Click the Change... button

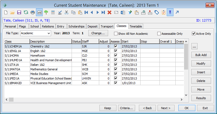98,33
